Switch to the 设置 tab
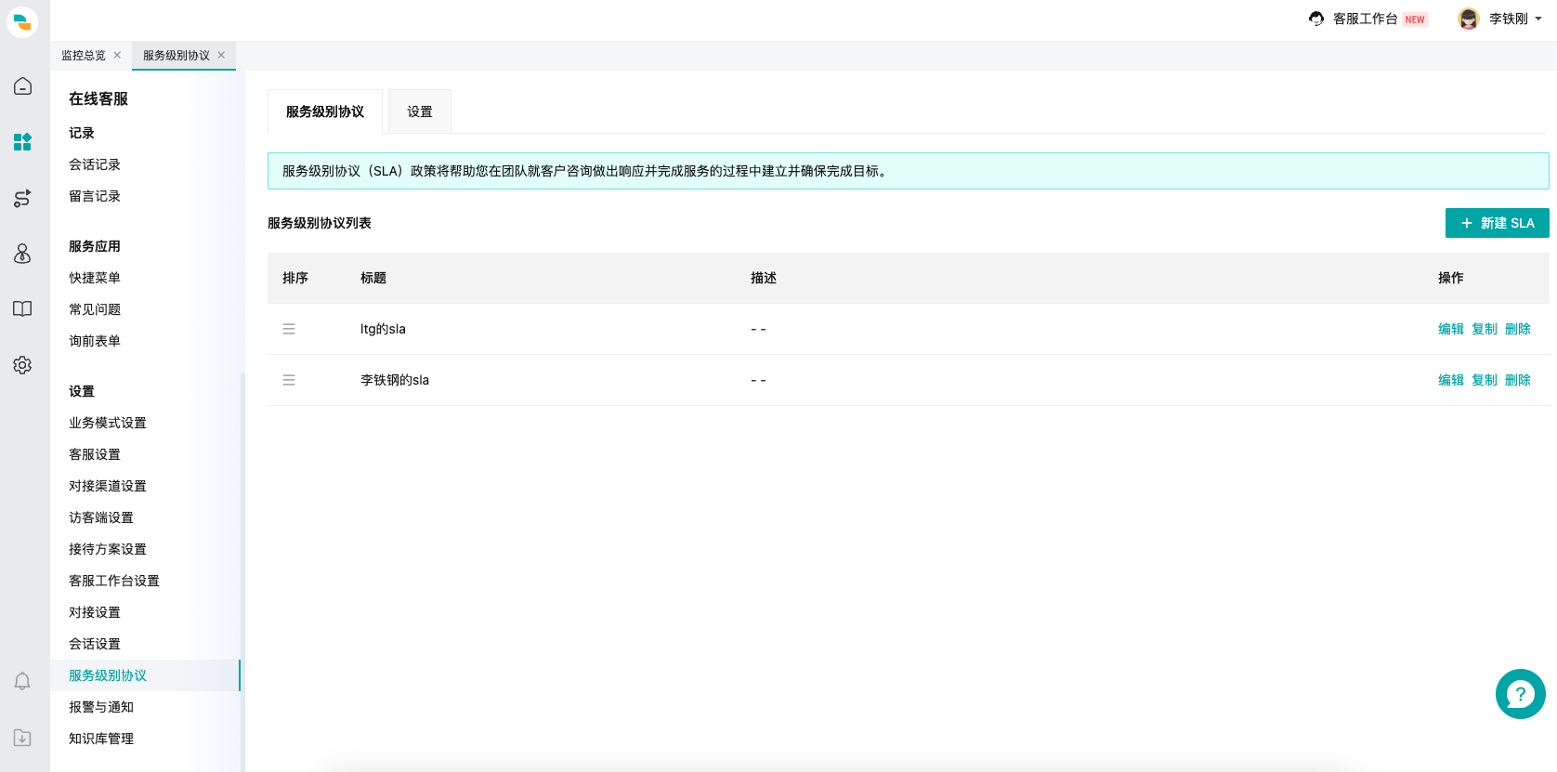 click(x=420, y=111)
